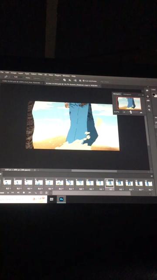This screenshot has height=280, width=157.
Task: Open the Path mode dropdown in options bar
Action: (x=18, y=77)
